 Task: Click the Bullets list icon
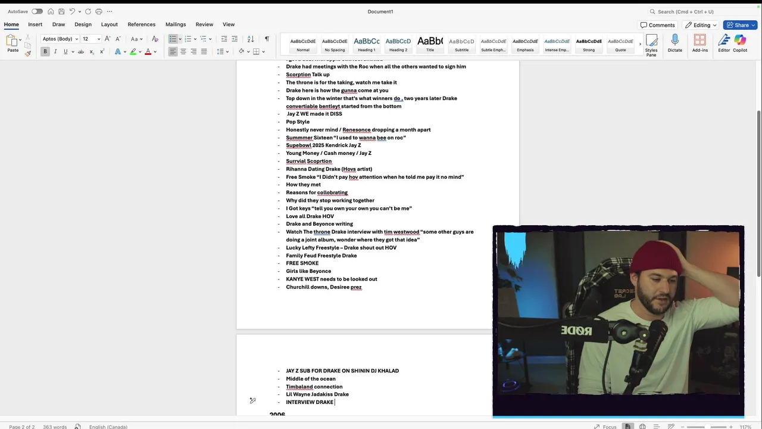click(173, 39)
